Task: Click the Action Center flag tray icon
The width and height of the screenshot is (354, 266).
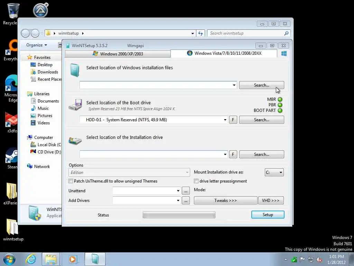Action: pyautogui.click(x=302, y=259)
